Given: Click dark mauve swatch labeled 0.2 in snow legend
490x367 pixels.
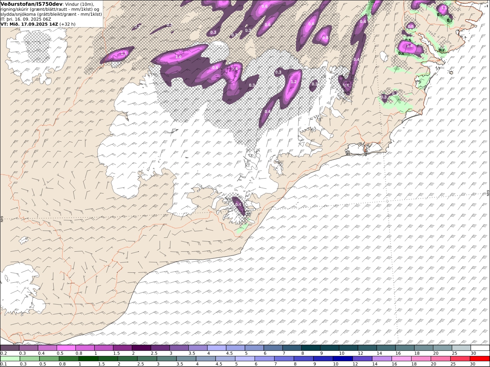Looking at the screenshot, I should tap(10, 348).
